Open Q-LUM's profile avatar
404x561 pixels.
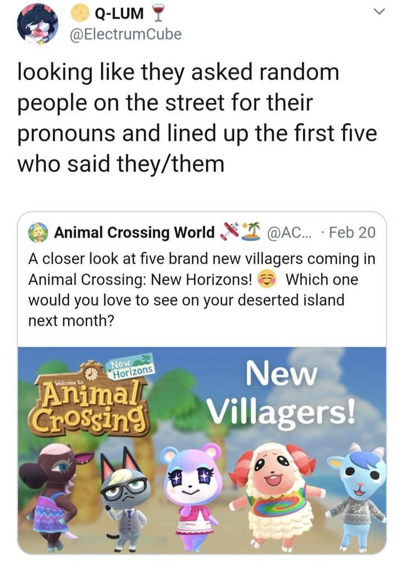(x=37, y=23)
